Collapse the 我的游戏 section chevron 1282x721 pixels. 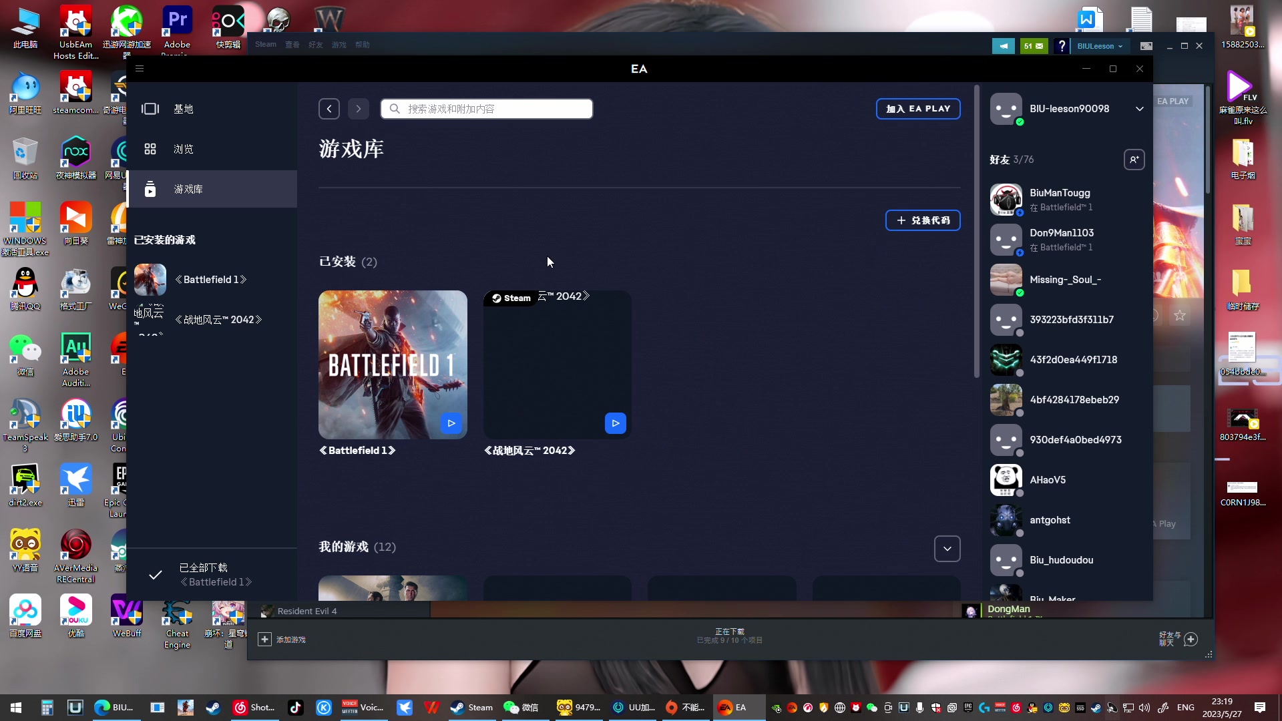pyautogui.click(x=947, y=549)
